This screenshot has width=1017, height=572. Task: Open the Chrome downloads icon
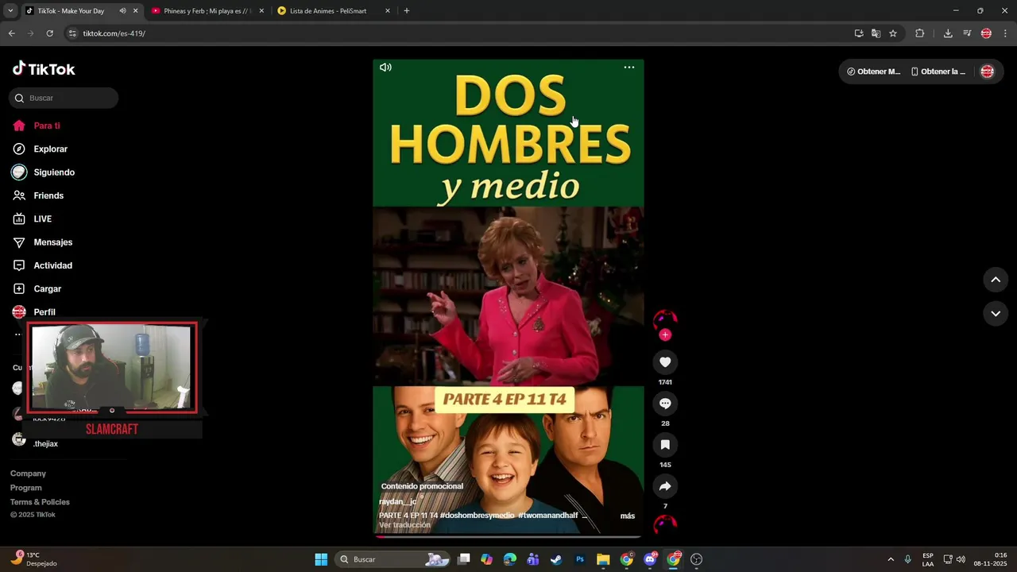click(948, 33)
